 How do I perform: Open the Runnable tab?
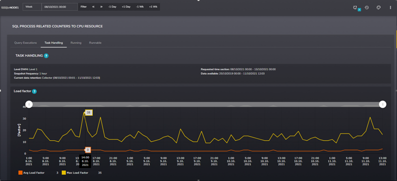(95, 43)
